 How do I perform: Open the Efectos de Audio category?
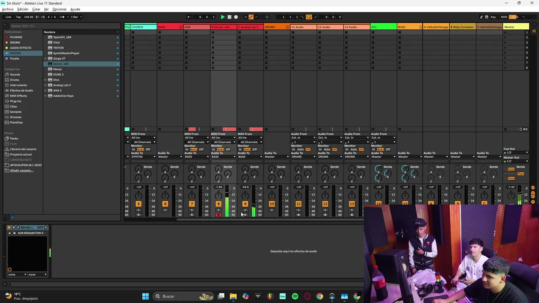click(21, 90)
